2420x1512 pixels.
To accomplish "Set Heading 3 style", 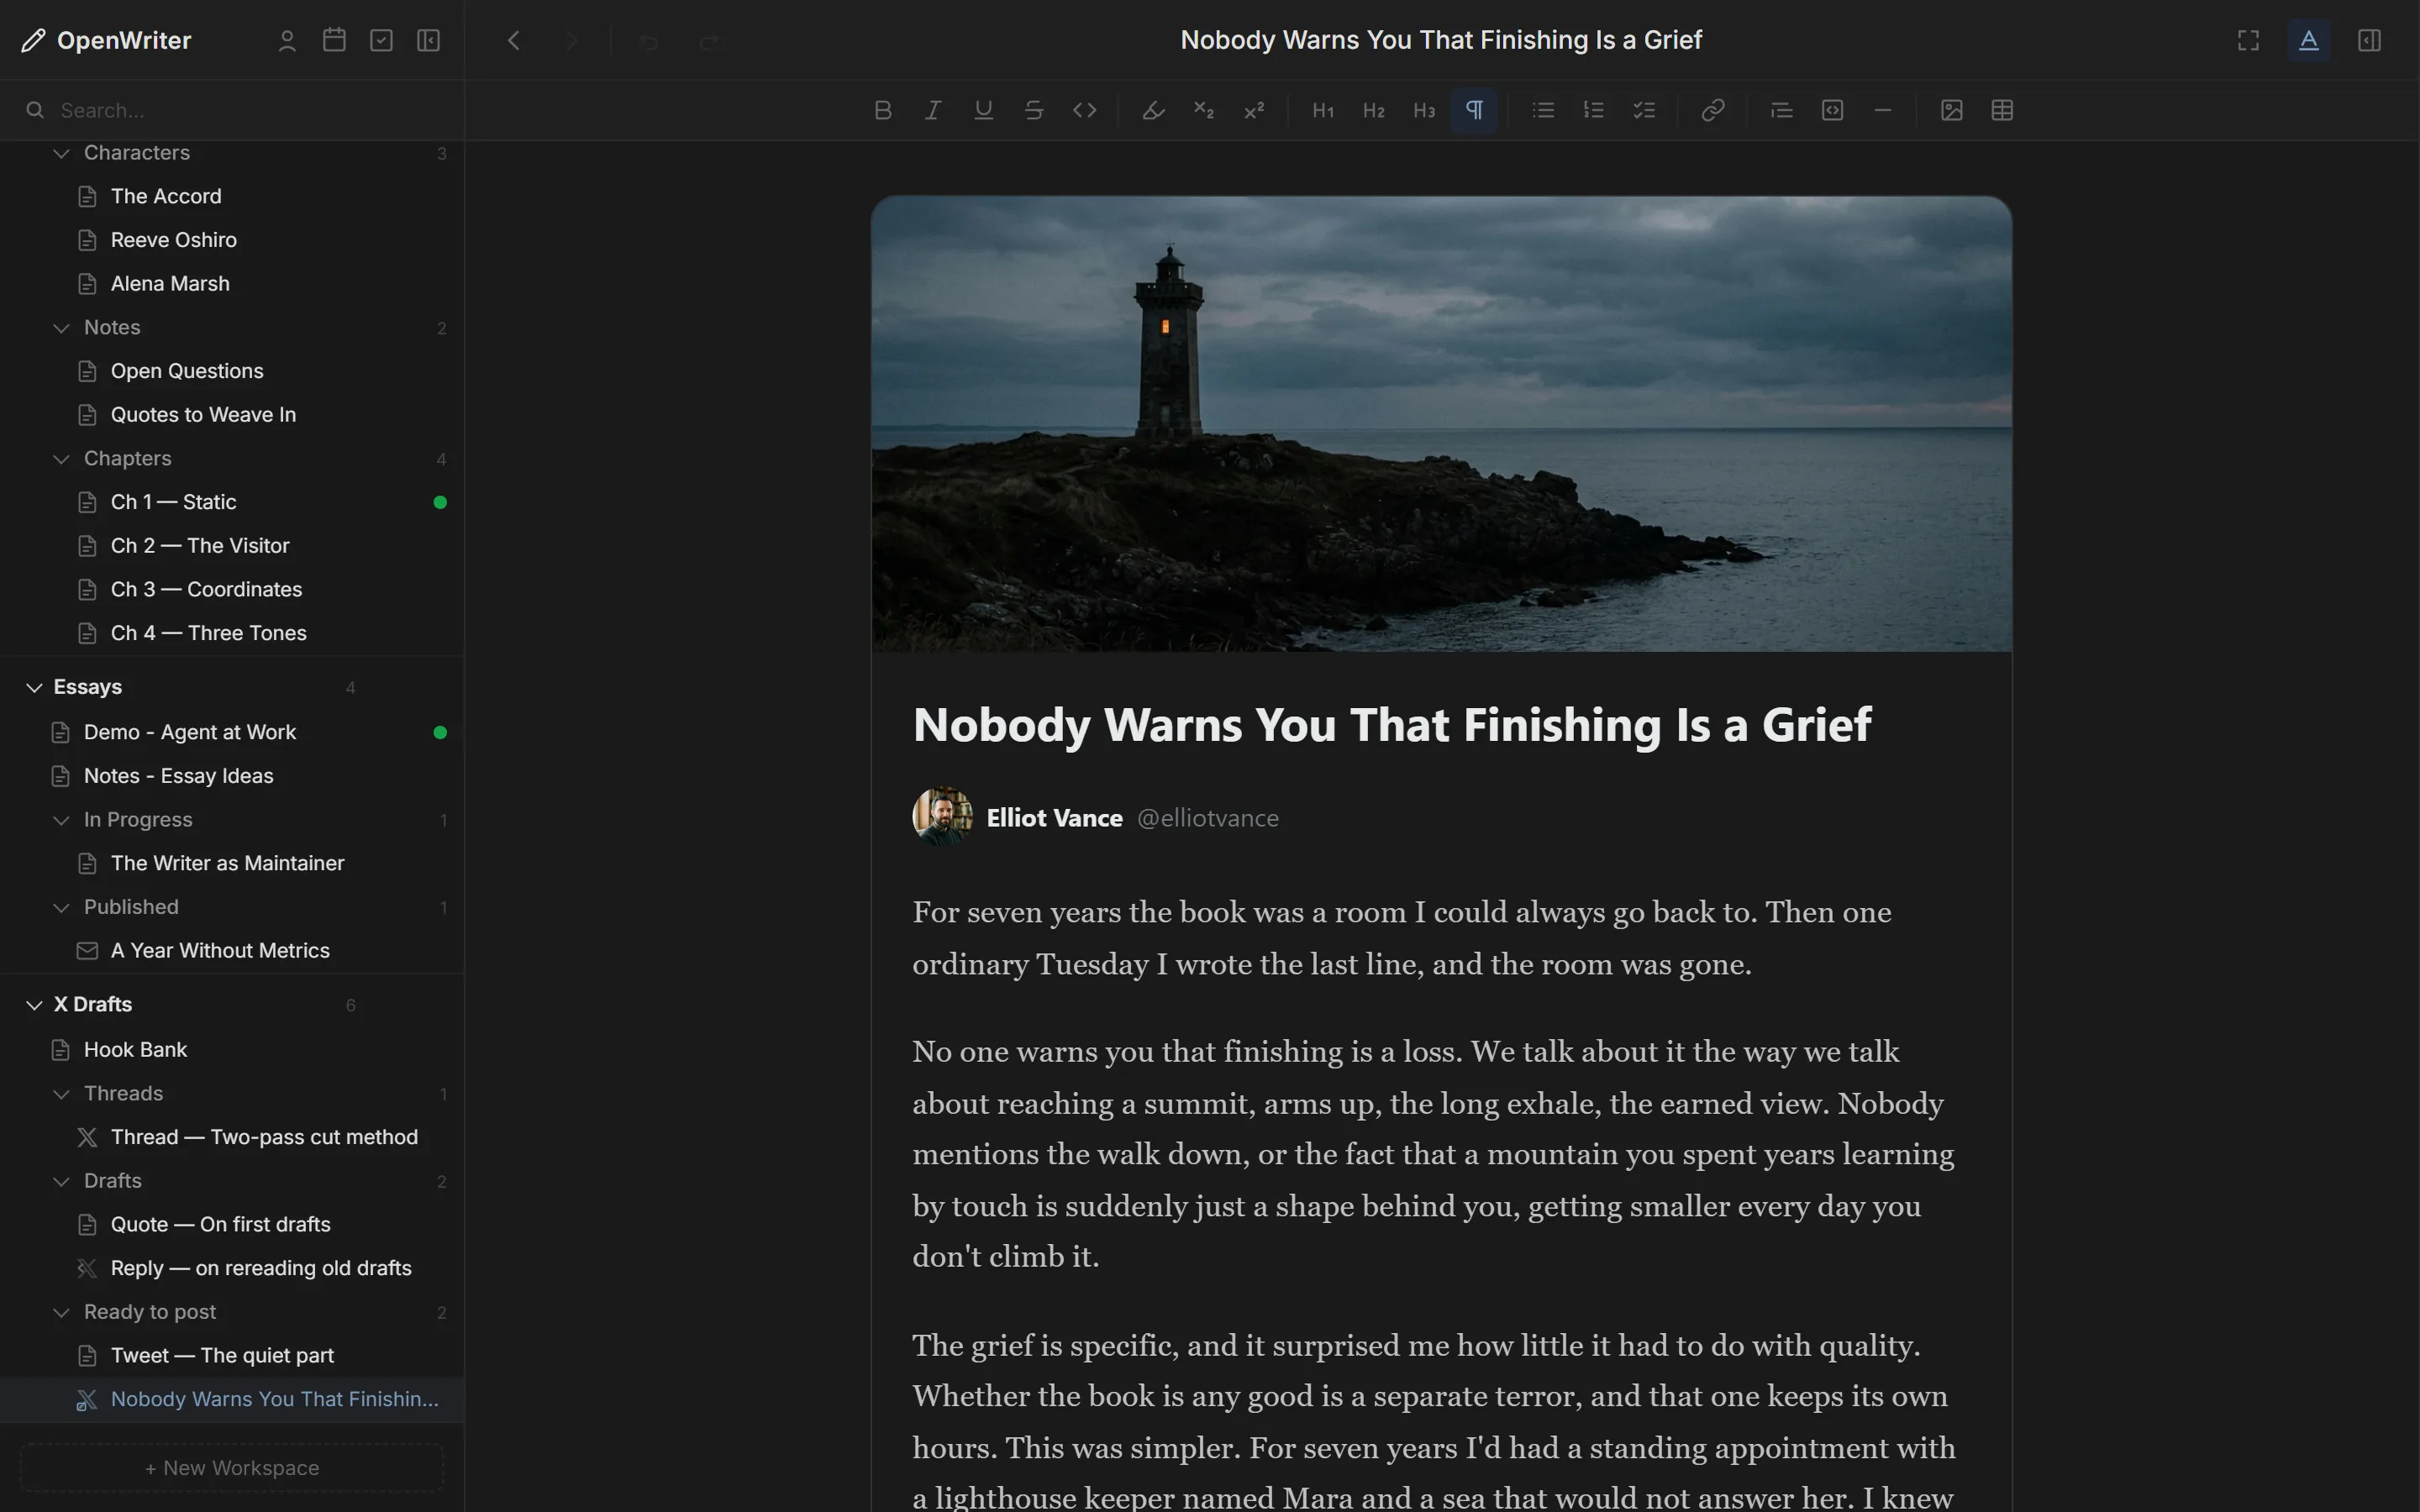I will (x=1424, y=110).
